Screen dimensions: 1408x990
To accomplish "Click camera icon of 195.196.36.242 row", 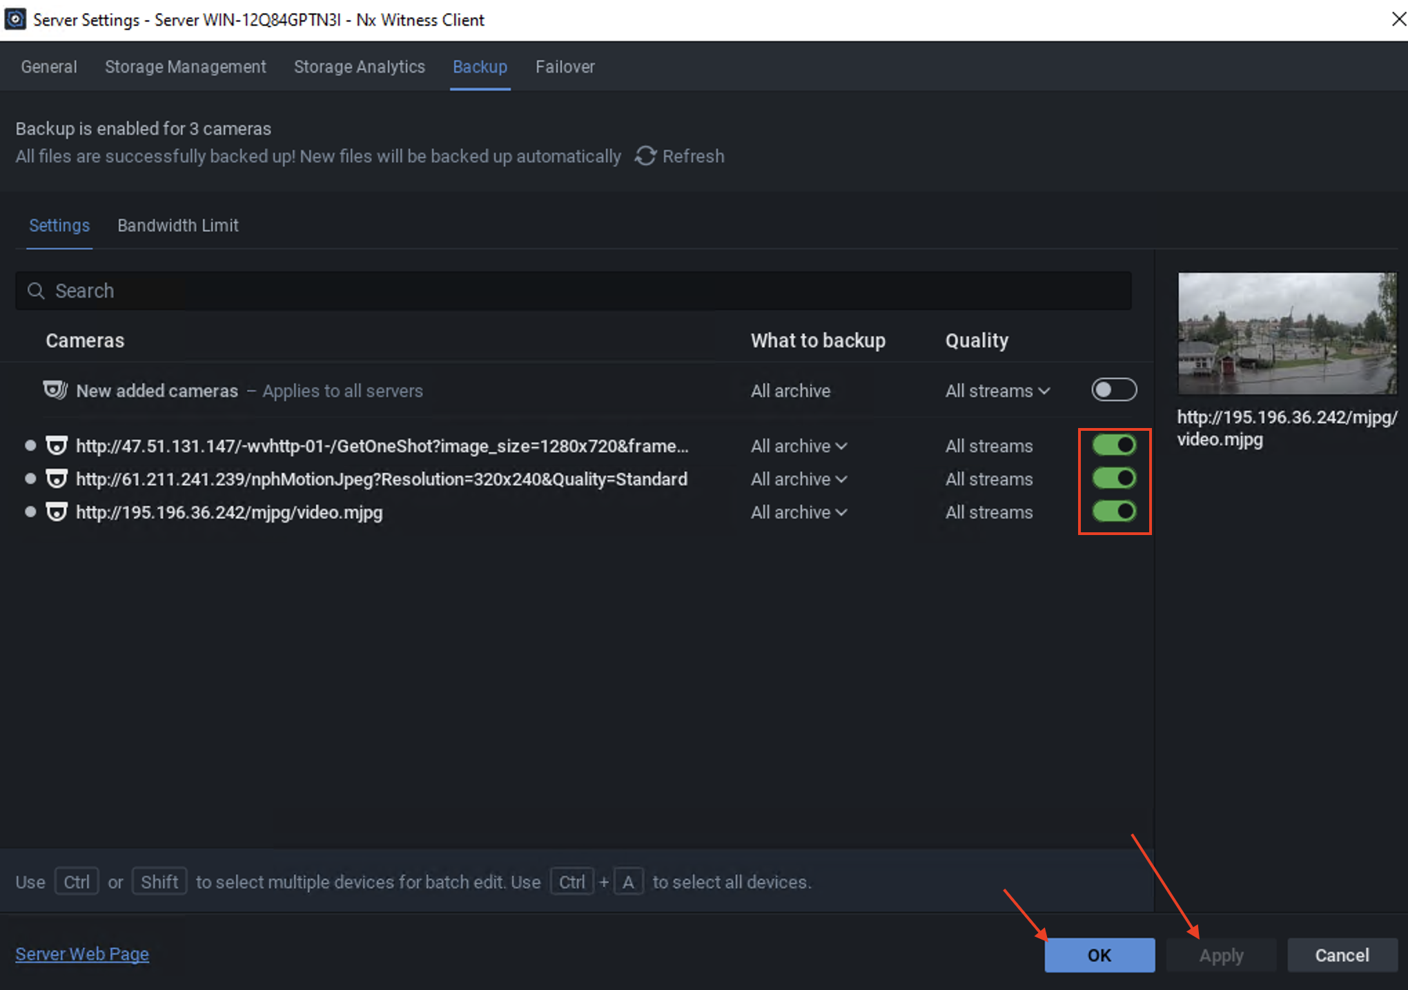I will click(57, 512).
